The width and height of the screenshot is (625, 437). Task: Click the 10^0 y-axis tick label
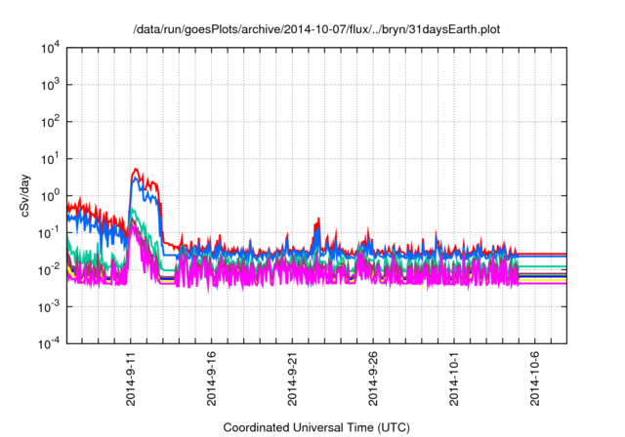(x=49, y=196)
